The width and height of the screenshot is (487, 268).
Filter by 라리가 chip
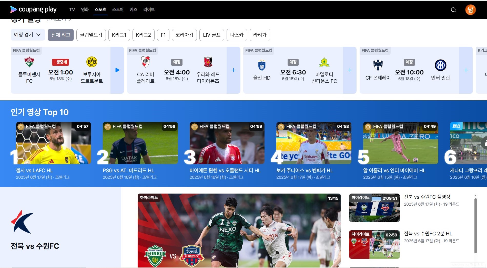(x=260, y=35)
